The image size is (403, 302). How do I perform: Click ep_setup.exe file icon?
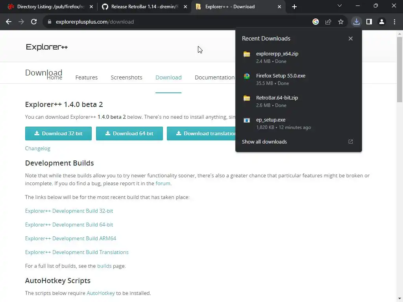click(x=247, y=120)
